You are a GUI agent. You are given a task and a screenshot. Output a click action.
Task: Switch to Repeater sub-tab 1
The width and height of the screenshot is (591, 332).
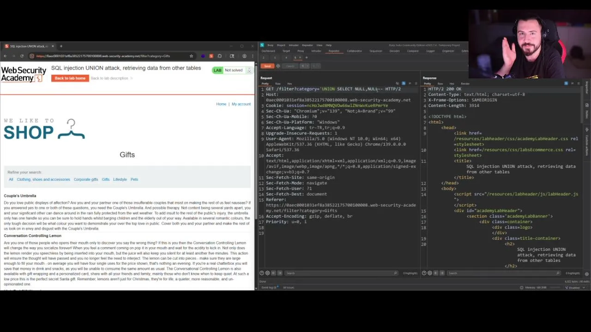coord(264,58)
